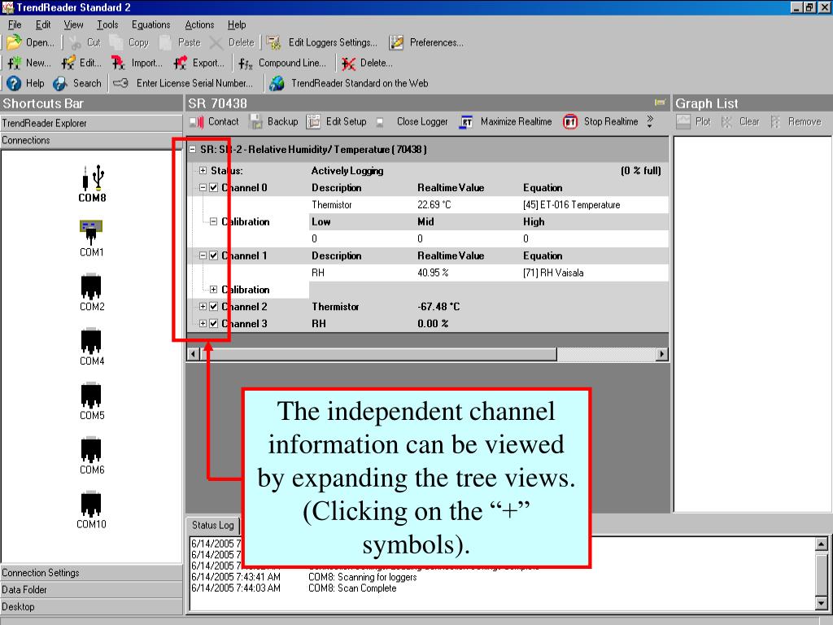Open TrendReader Standard on the Web globe icon
833x625 pixels.
(277, 84)
